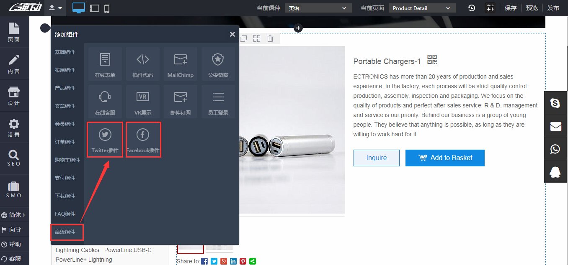This screenshot has width=568, height=265.
Task: Delete component using the trash icon
Action: (x=270, y=38)
